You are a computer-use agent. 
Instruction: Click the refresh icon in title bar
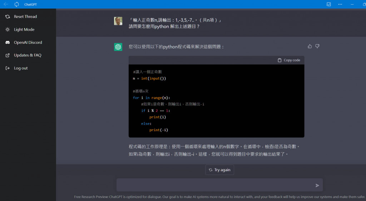click(16, 4)
